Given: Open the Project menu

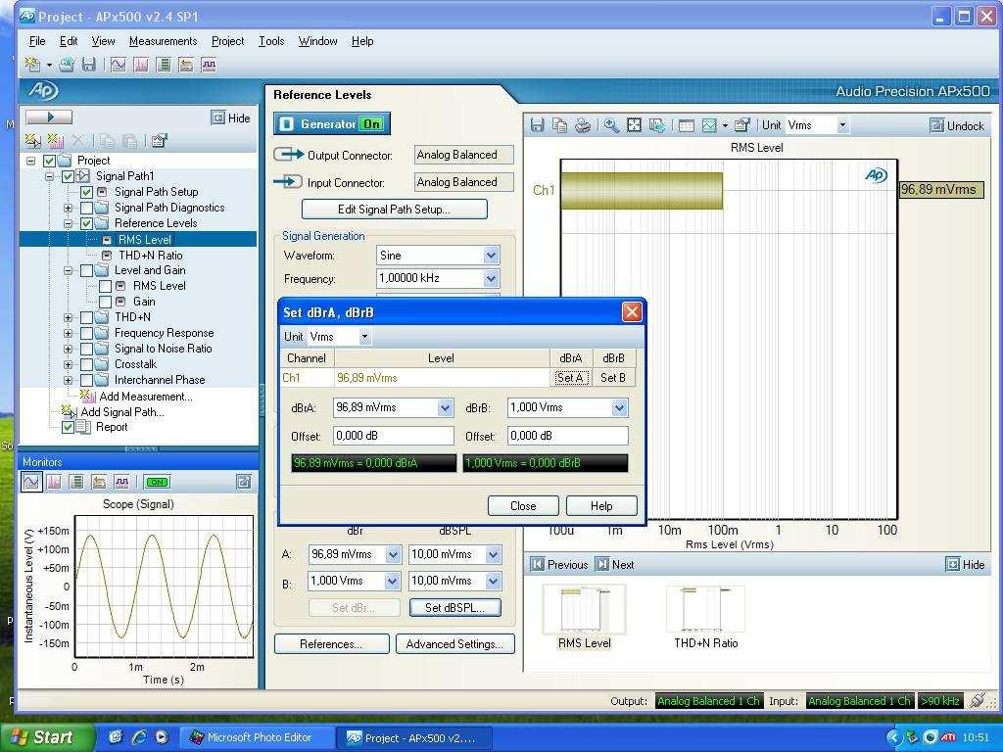Looking at the screenshot, I should [x=227, y=41].
